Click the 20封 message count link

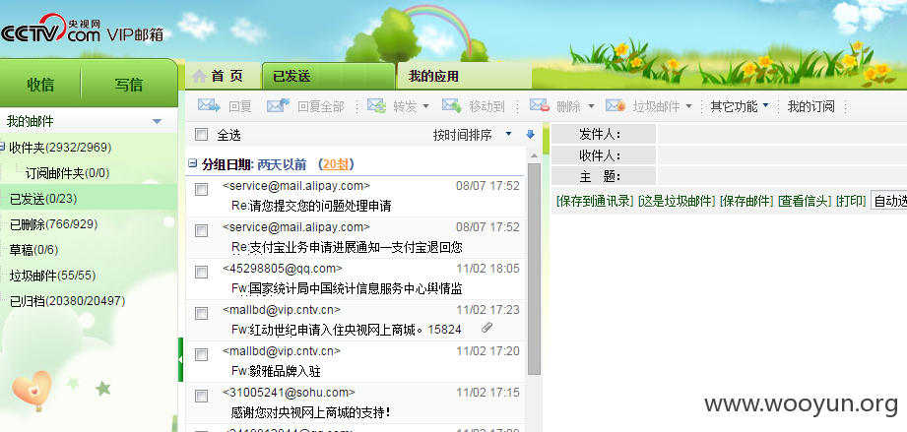pyautogui.click(x=336, y=164)
